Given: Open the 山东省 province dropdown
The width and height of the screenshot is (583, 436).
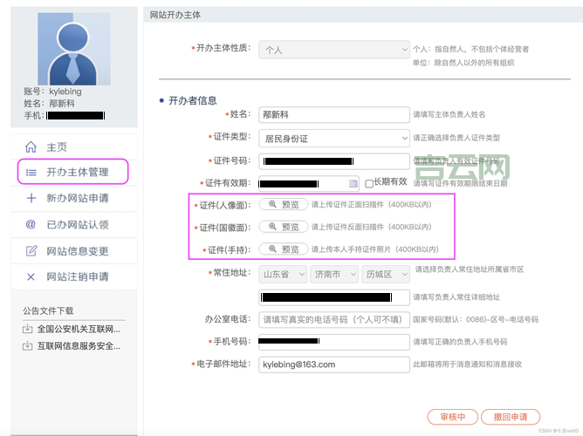Looking at the screenshot, I should point(283,275).
